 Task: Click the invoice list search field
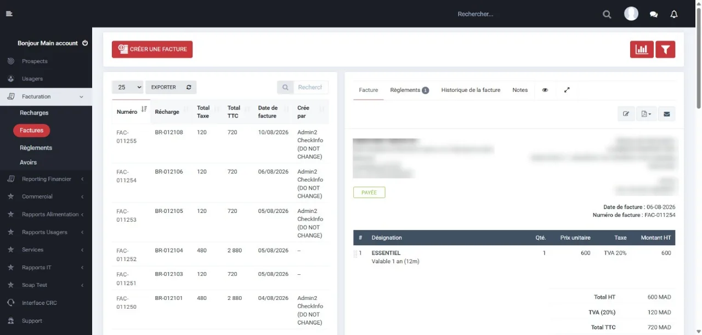310,87
